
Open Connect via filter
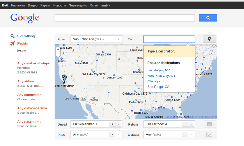coord(27,99)
